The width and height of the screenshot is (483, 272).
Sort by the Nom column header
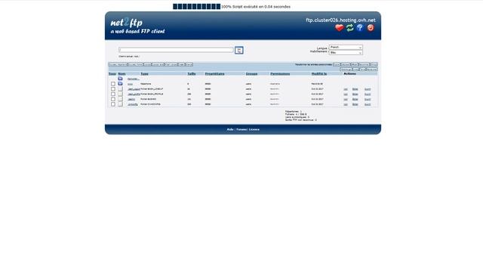coord(122,74)
